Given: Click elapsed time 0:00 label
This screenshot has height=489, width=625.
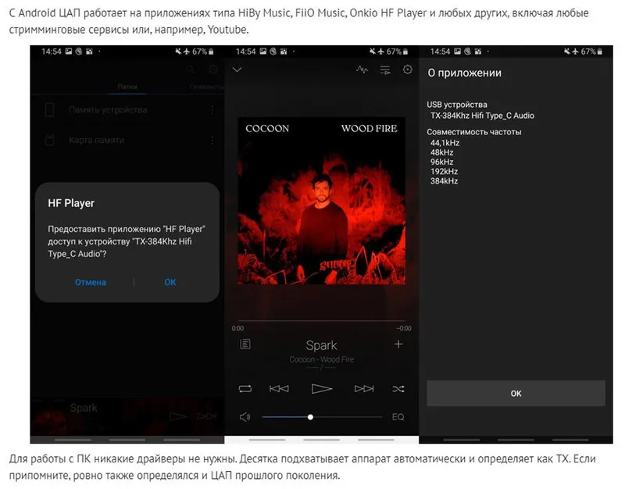Looking at the screenshot, I should tap(237, 328).
